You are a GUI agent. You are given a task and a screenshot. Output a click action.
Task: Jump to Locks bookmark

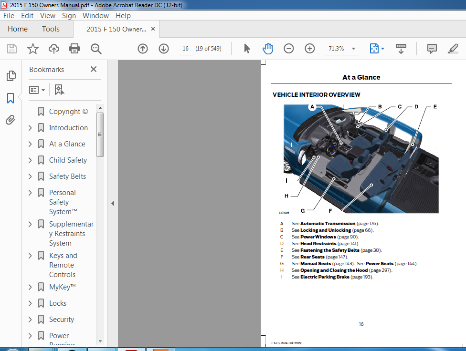[58, 303]
